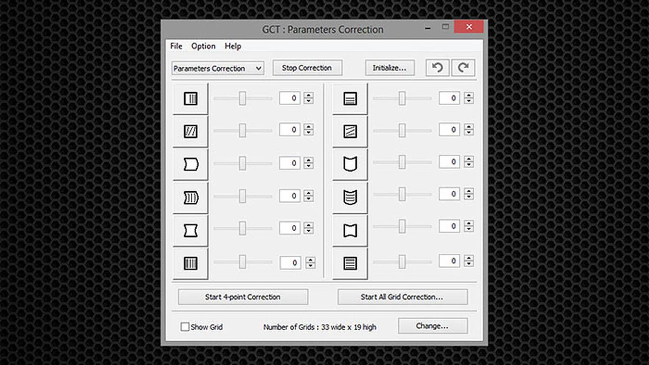Click the redo arrow icon

coord(463,68)
